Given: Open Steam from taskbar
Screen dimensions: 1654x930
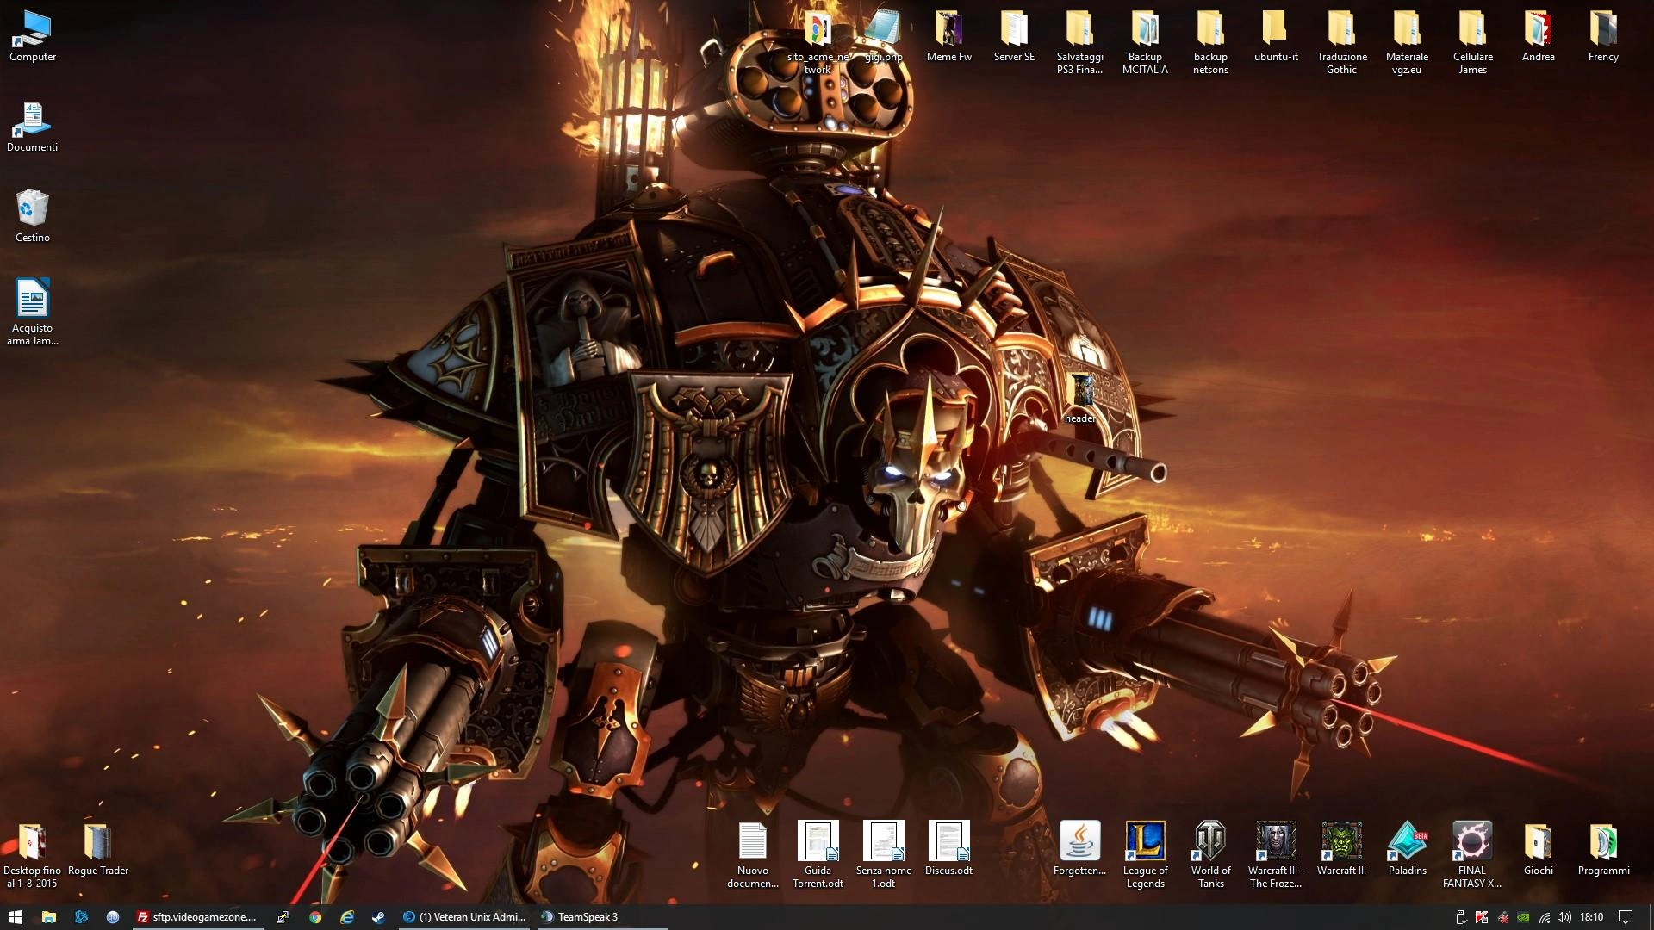Looking at the screenshot, I should (378, 917).
